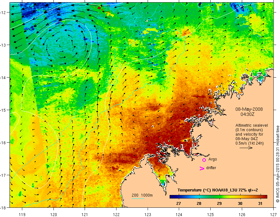280x217 pixels.
Task: Click the colorbar value 30
Action: tap(240, 203)
